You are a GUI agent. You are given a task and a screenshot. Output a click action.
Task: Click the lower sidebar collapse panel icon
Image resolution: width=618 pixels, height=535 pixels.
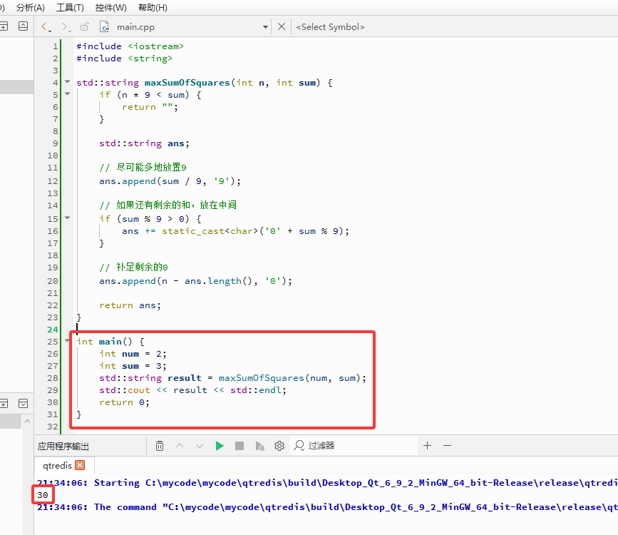[24, 403]
